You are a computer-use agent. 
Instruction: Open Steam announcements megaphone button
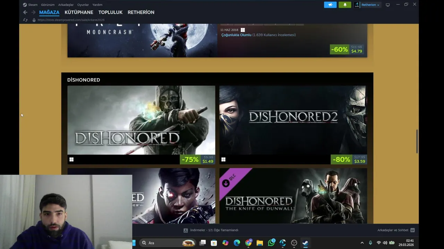(x=330, y=4)
